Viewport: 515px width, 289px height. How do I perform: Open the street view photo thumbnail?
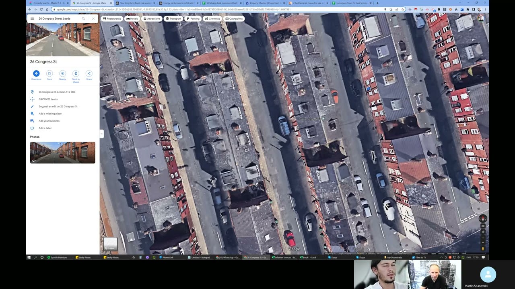[62, 153]
